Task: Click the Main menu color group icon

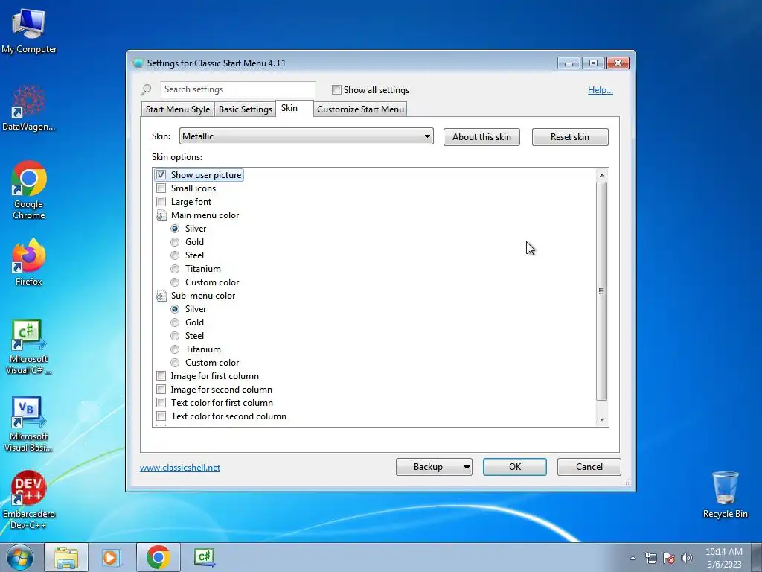Action: coord(161,215)
